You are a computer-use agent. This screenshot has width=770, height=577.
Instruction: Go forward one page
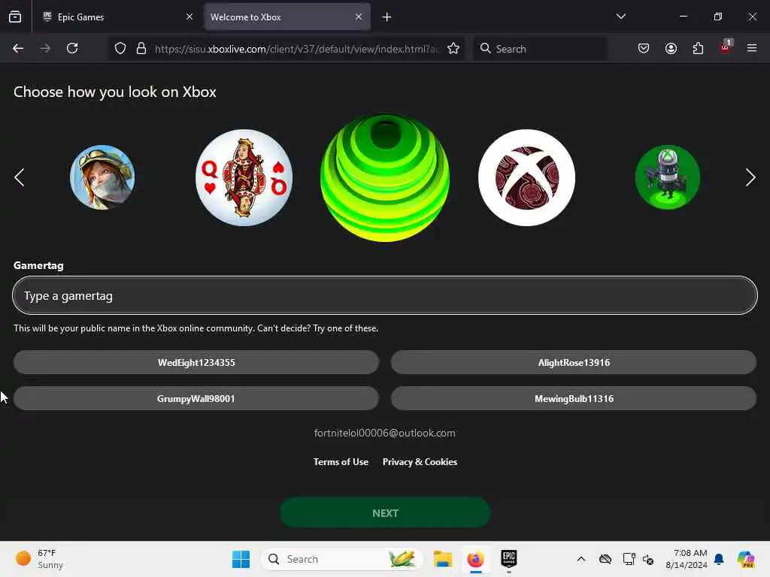tap(45, 48)
